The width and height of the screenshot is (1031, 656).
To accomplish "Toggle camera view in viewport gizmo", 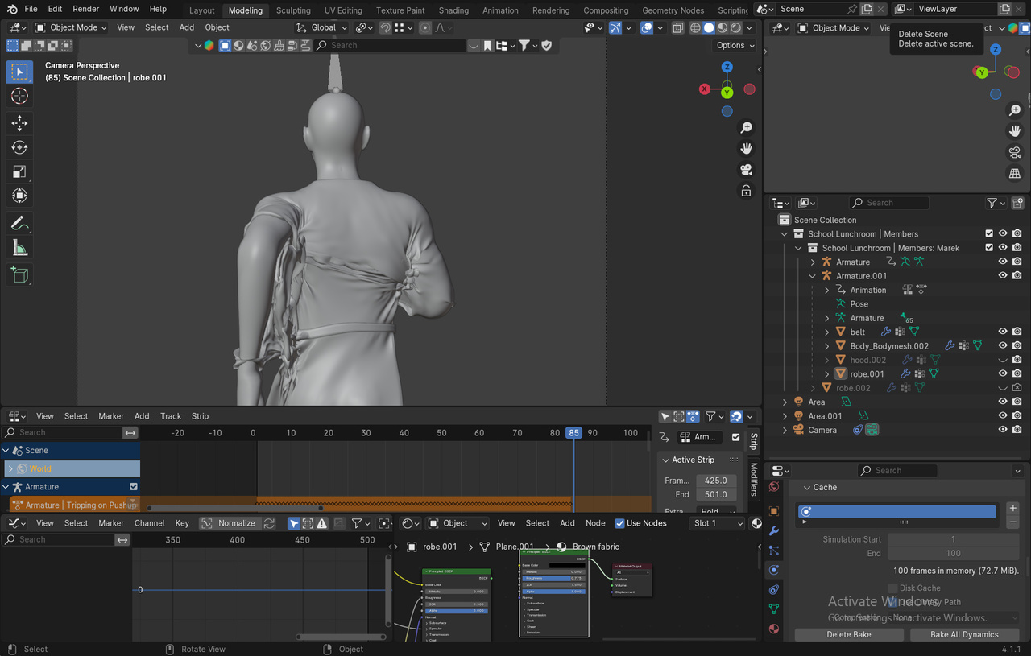I will [746, 170].
